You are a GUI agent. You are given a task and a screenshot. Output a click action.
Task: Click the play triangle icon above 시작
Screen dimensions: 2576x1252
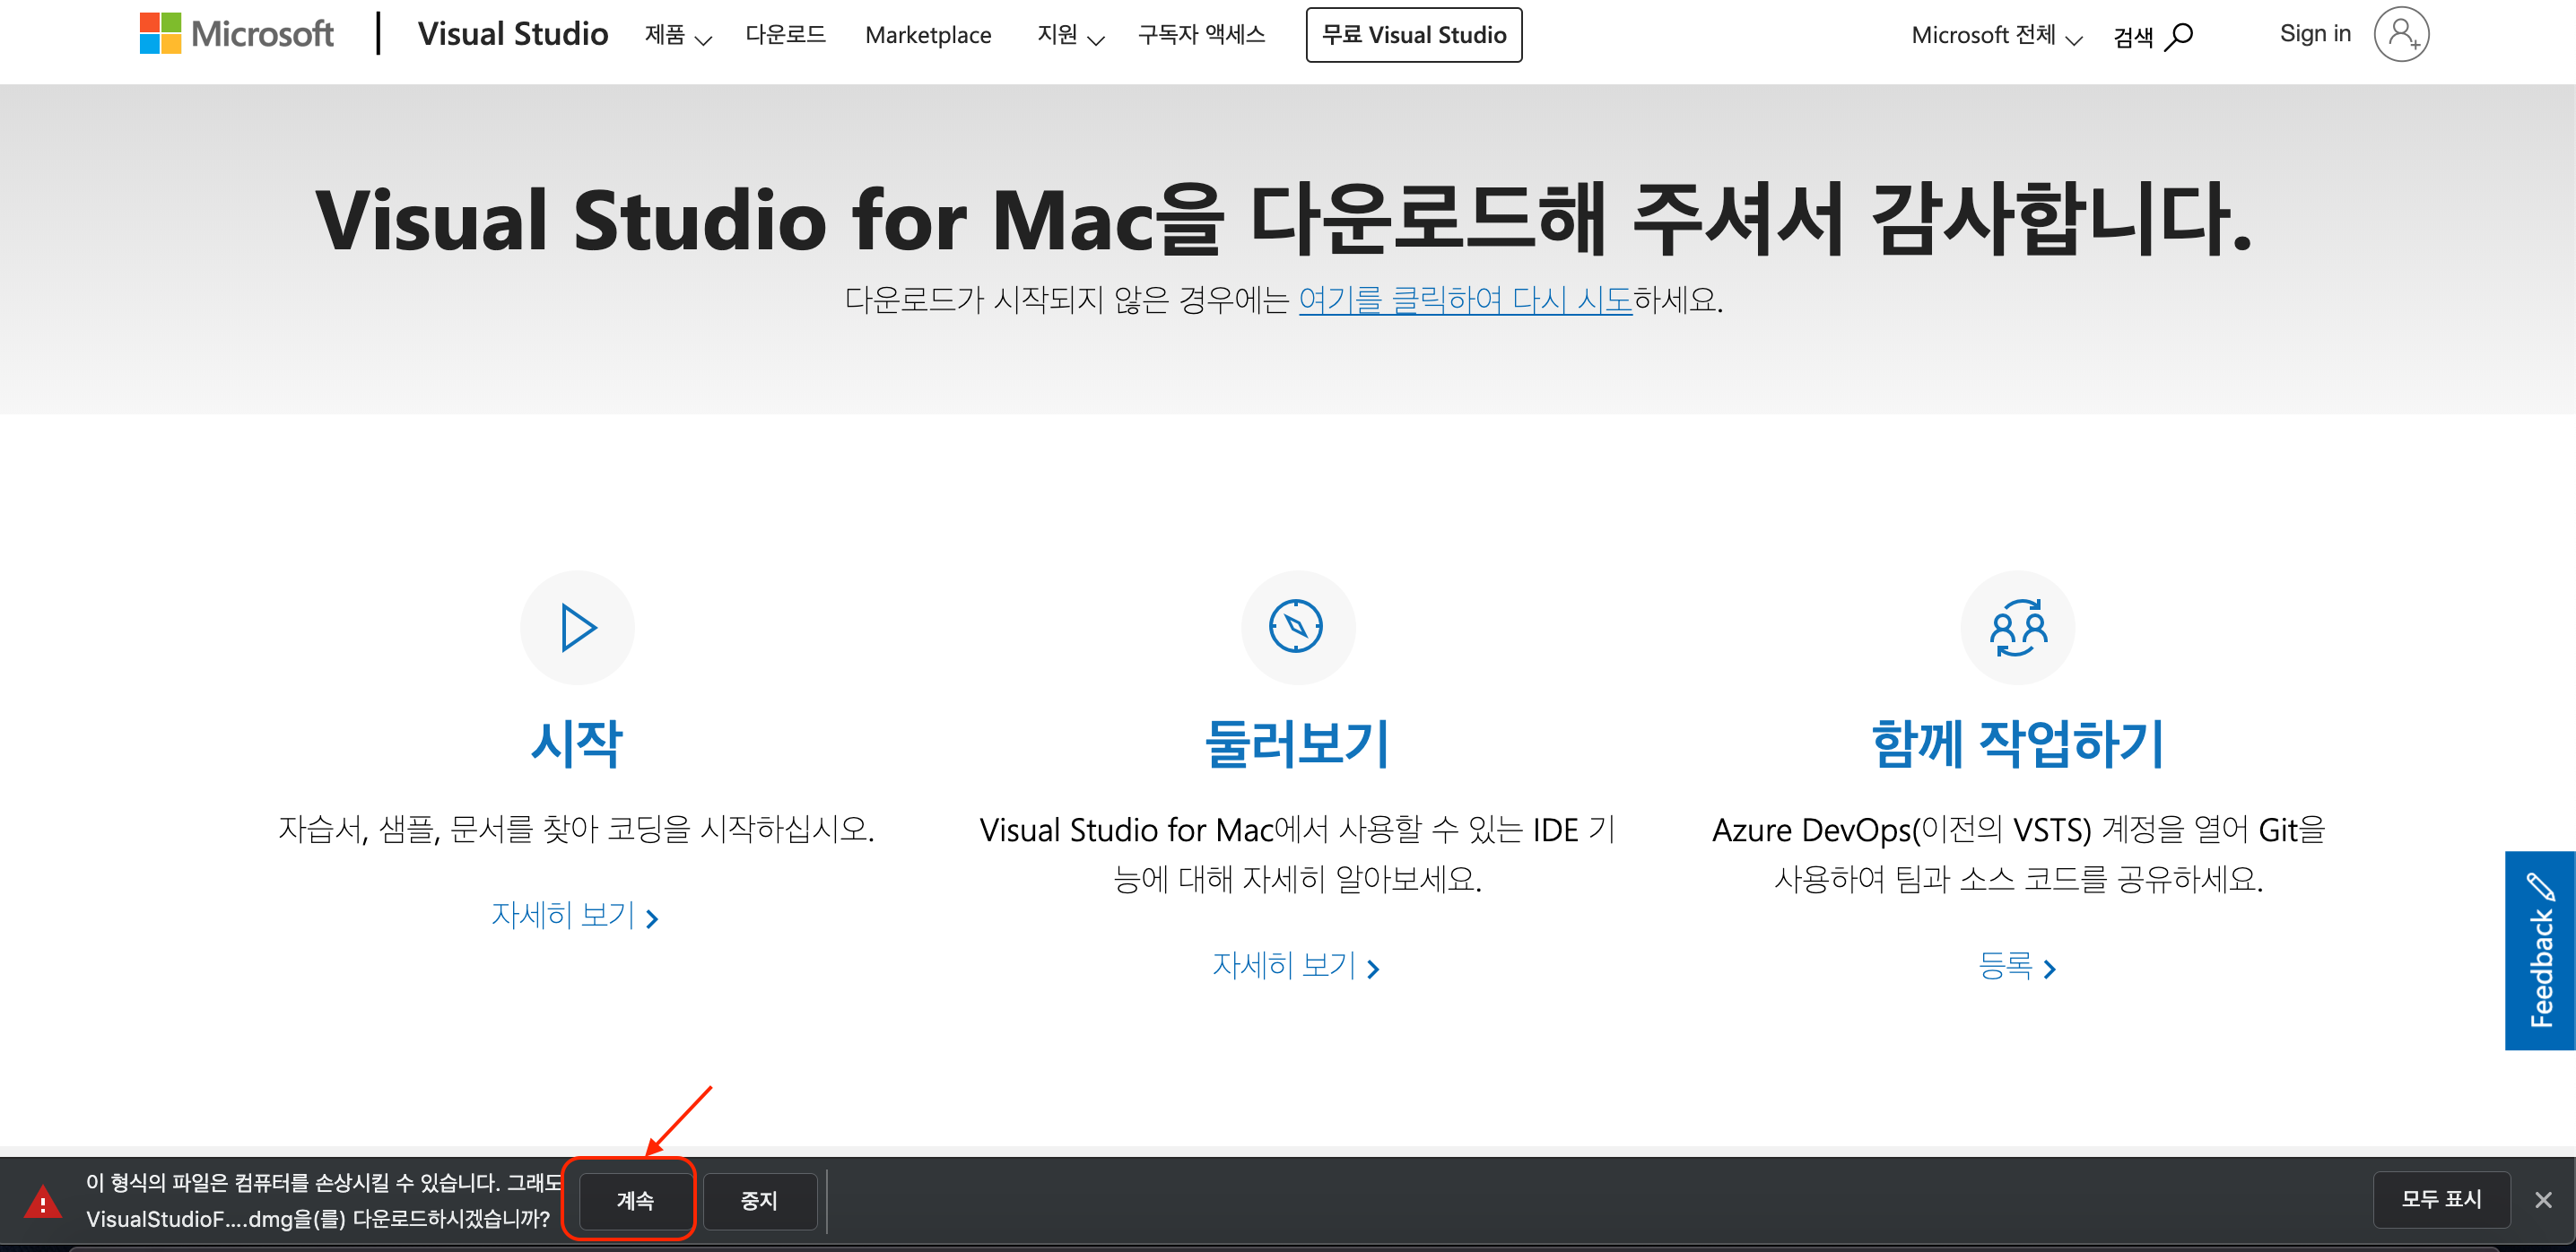pos(577,628)
